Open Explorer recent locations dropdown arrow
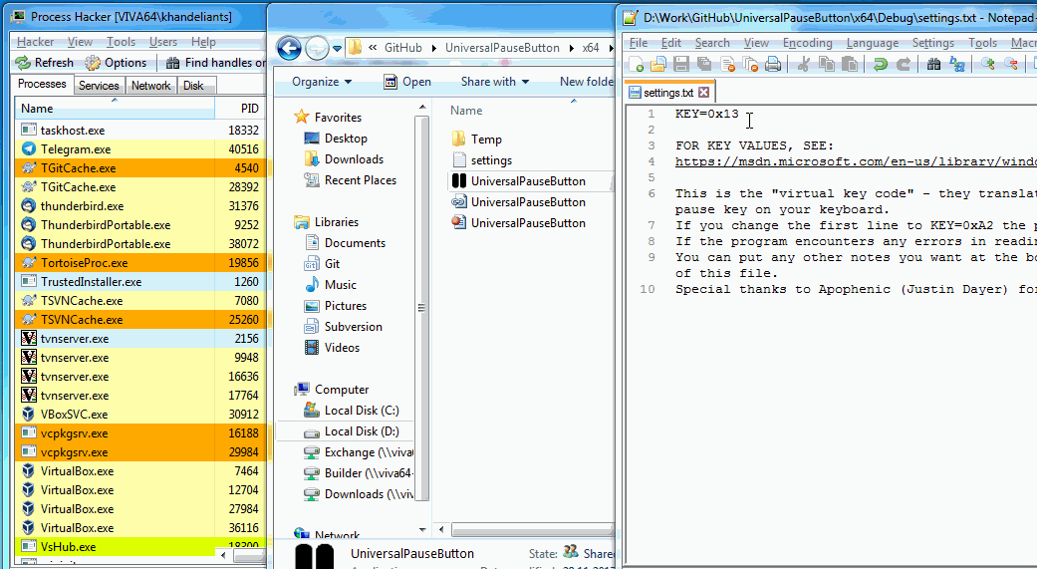Viewport: 1037px width, 569px height. (x=337, y=48)
